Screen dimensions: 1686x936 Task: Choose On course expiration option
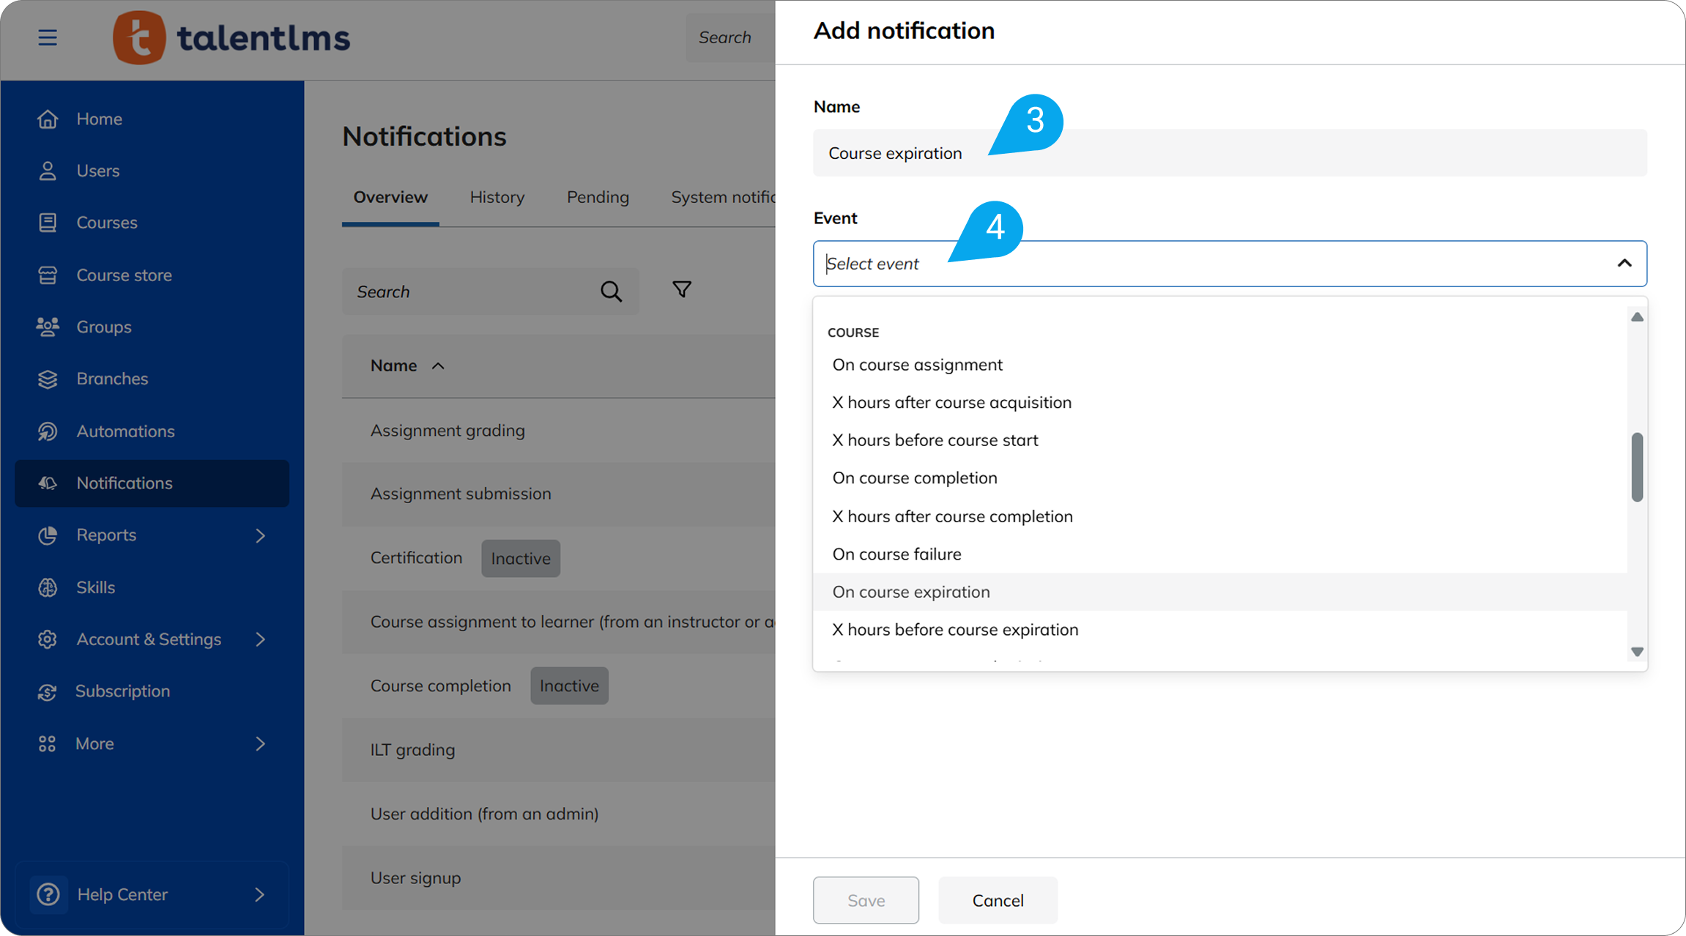pos(910,592)
